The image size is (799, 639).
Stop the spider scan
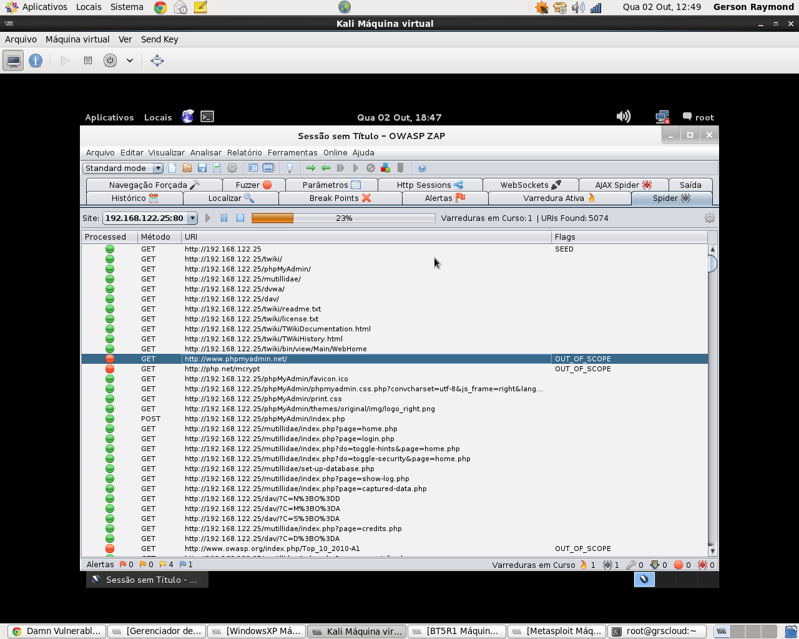(x=240, y=218)
